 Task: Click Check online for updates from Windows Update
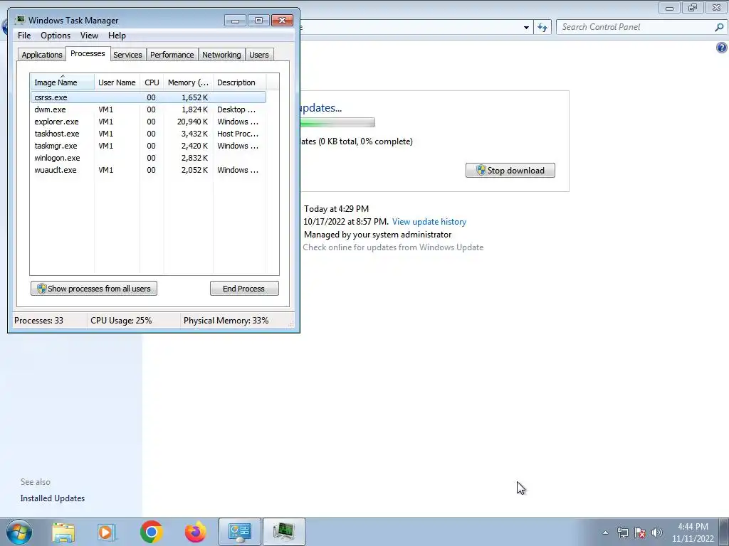tap(393, 247)
